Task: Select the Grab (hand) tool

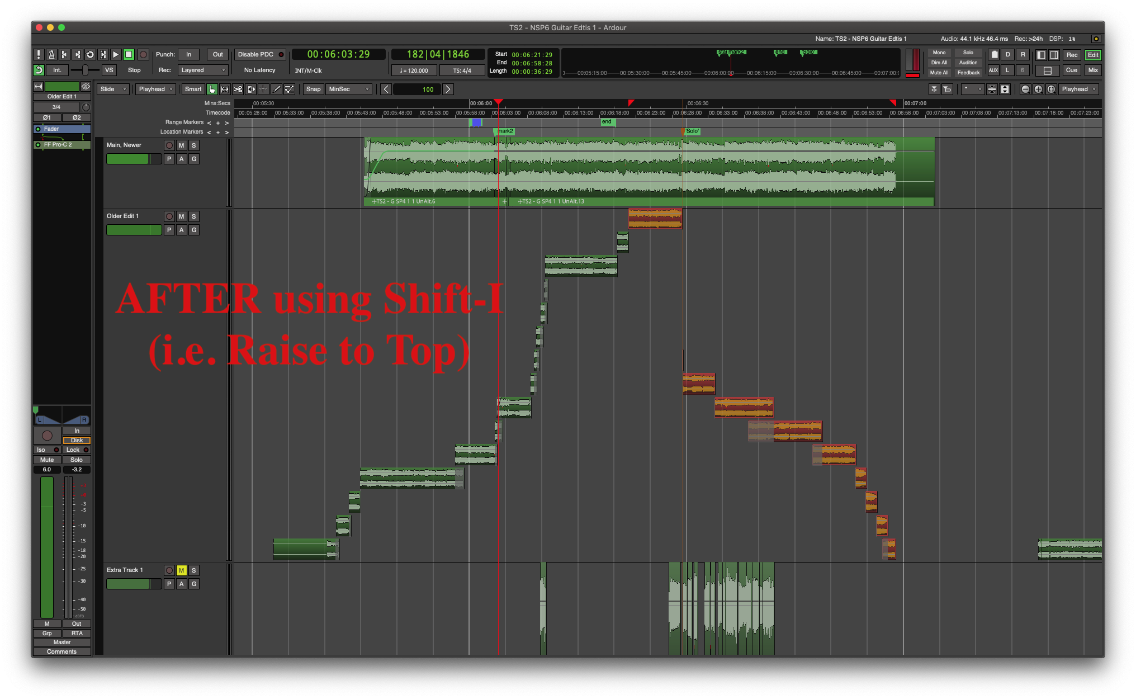Action: pyautogui.click(x=212, y=89)
